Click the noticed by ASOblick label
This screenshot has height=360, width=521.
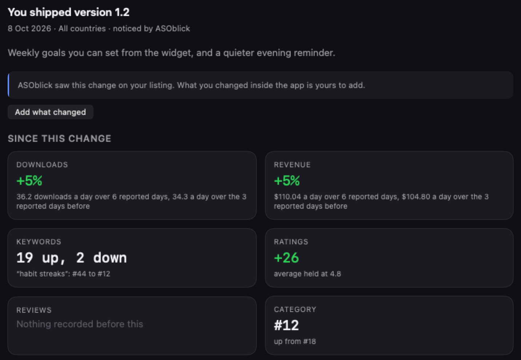coord(151,28)
